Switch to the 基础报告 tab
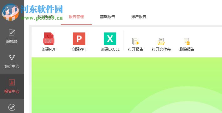222x113 pixels. click(108, 17)
